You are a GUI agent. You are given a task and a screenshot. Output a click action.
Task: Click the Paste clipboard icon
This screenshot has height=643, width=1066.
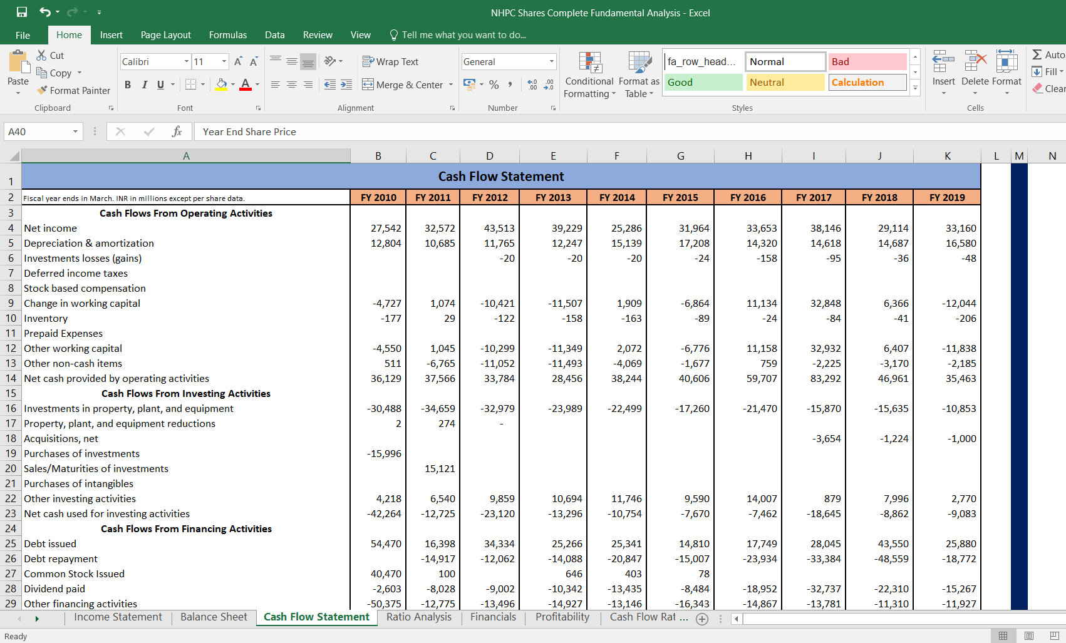click(19, 62)
